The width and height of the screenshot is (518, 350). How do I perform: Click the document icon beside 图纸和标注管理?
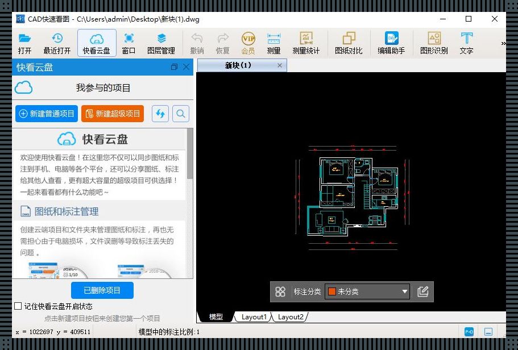click(x=26, y=211)
